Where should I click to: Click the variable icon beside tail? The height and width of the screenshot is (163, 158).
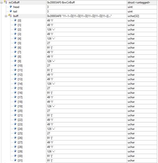pyautogui.click(x=11, y=11)
